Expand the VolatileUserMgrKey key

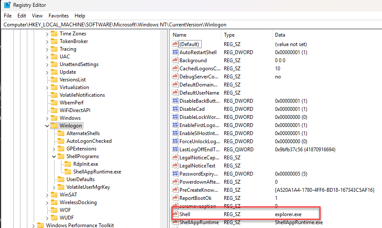tap(54, 188)
